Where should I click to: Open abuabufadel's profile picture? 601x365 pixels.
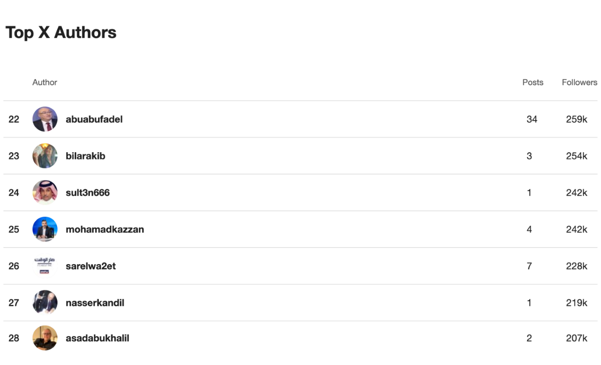[x=45, y=119]
